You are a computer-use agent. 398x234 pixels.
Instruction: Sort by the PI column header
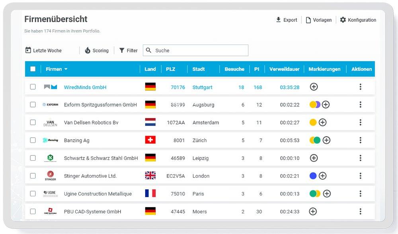[257, 69]
